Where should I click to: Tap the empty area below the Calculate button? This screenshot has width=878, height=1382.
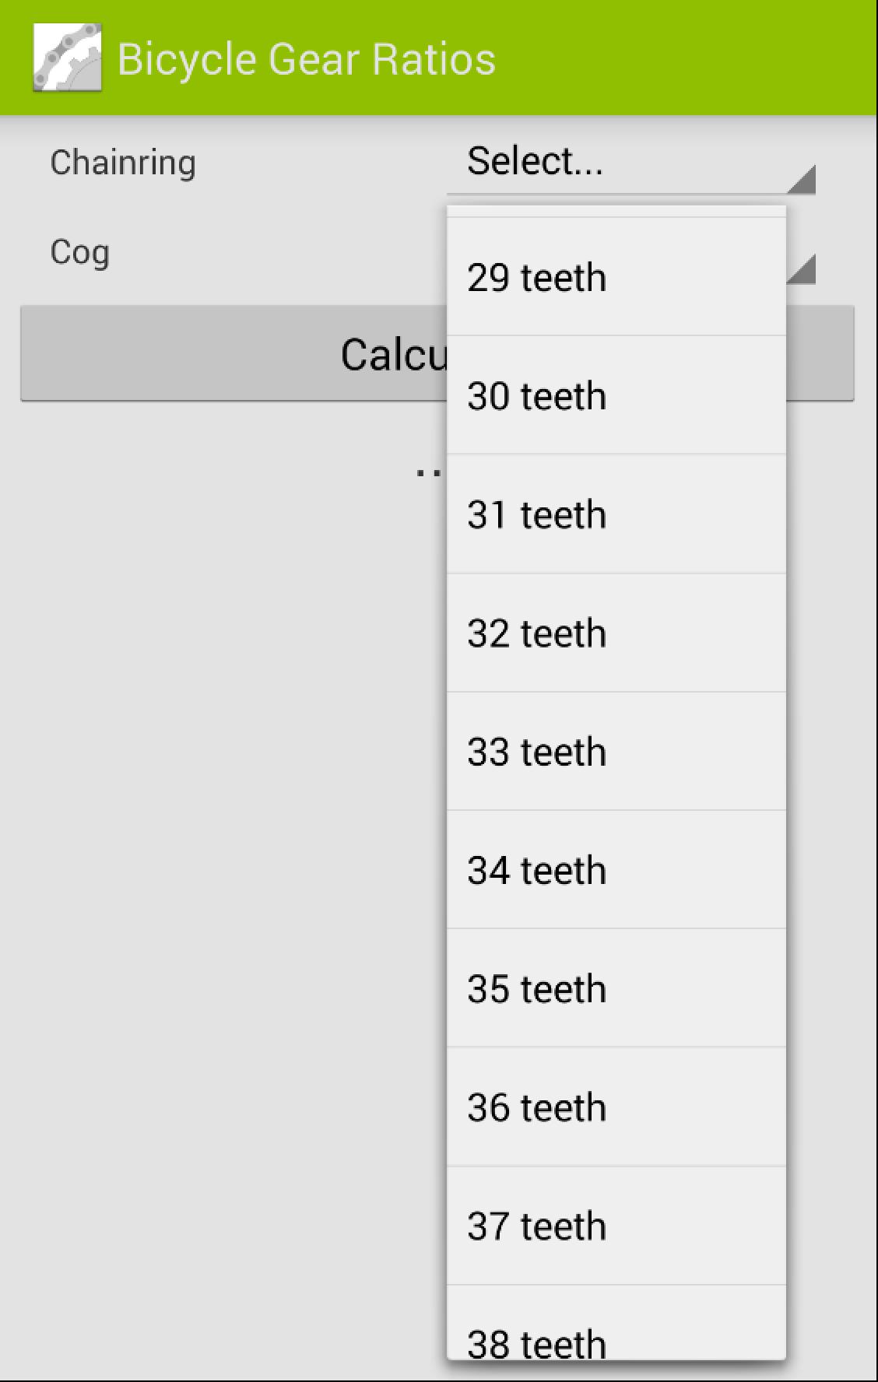[x=226, y=856]
